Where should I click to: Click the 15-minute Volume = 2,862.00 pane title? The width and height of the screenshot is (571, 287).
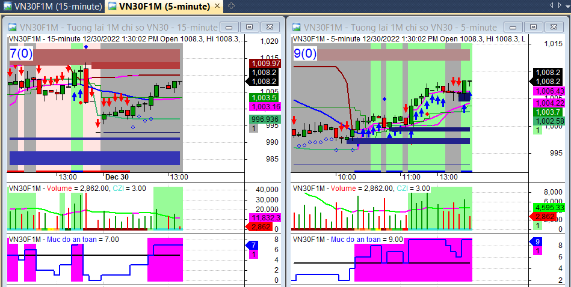[78, 188]
